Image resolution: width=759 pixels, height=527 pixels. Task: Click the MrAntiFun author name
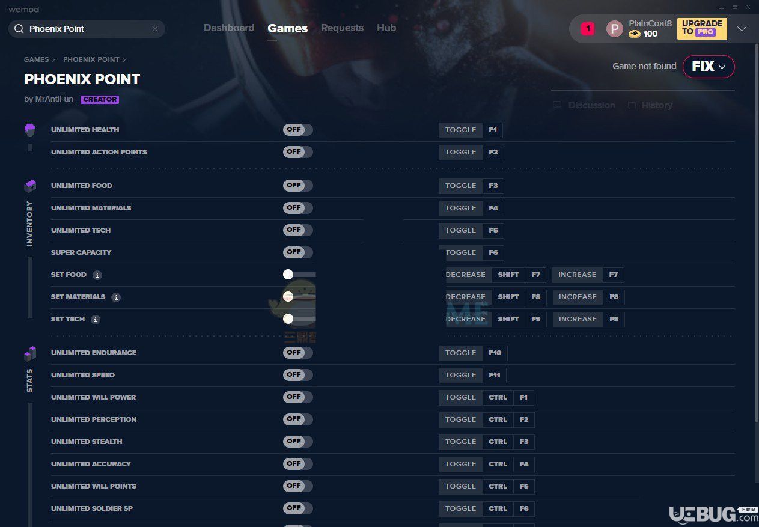(x=55, y=100)
